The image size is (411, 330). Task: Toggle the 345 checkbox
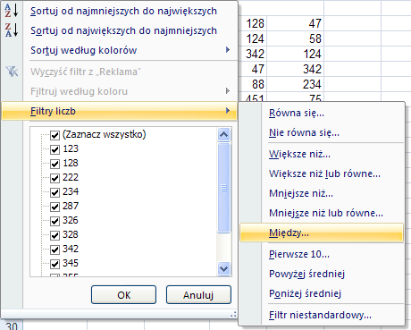55,264
